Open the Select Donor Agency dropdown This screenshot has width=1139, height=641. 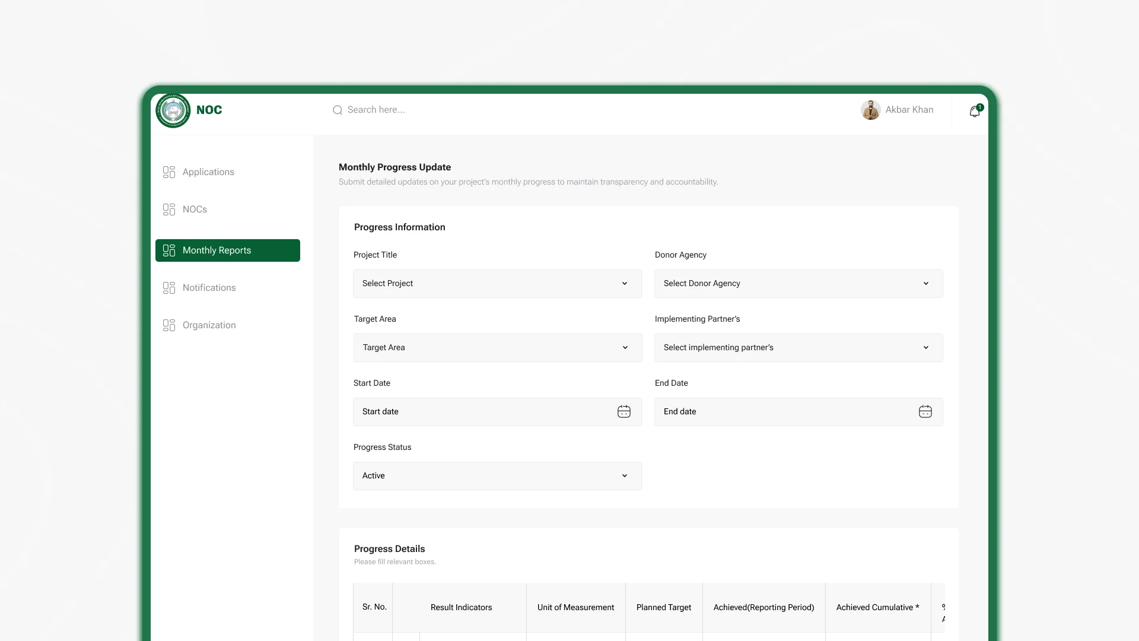(798, 284)
